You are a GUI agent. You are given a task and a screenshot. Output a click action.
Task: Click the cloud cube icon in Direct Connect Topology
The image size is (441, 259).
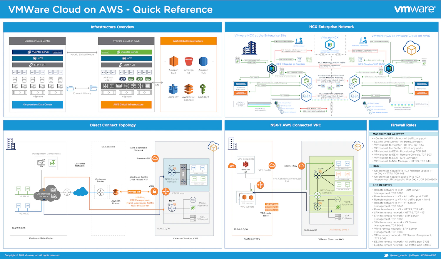214,146
